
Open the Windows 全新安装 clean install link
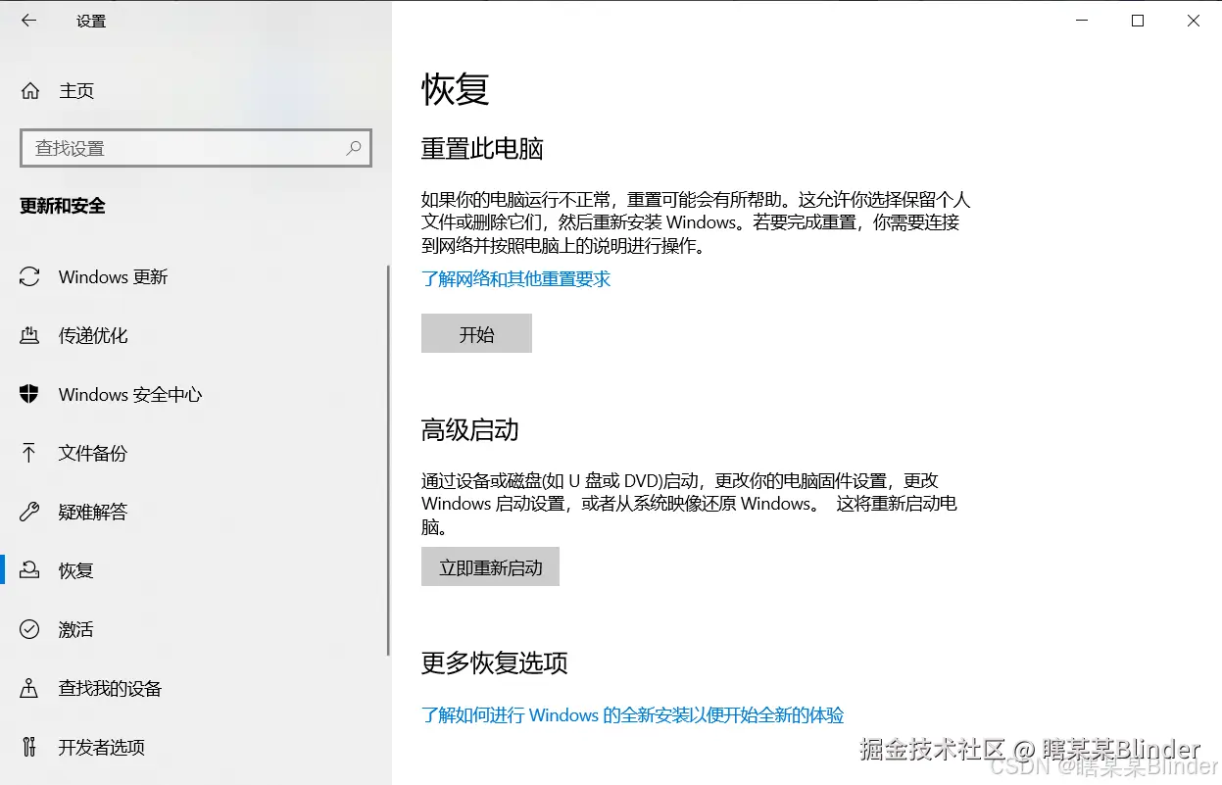tap(632, 715)
